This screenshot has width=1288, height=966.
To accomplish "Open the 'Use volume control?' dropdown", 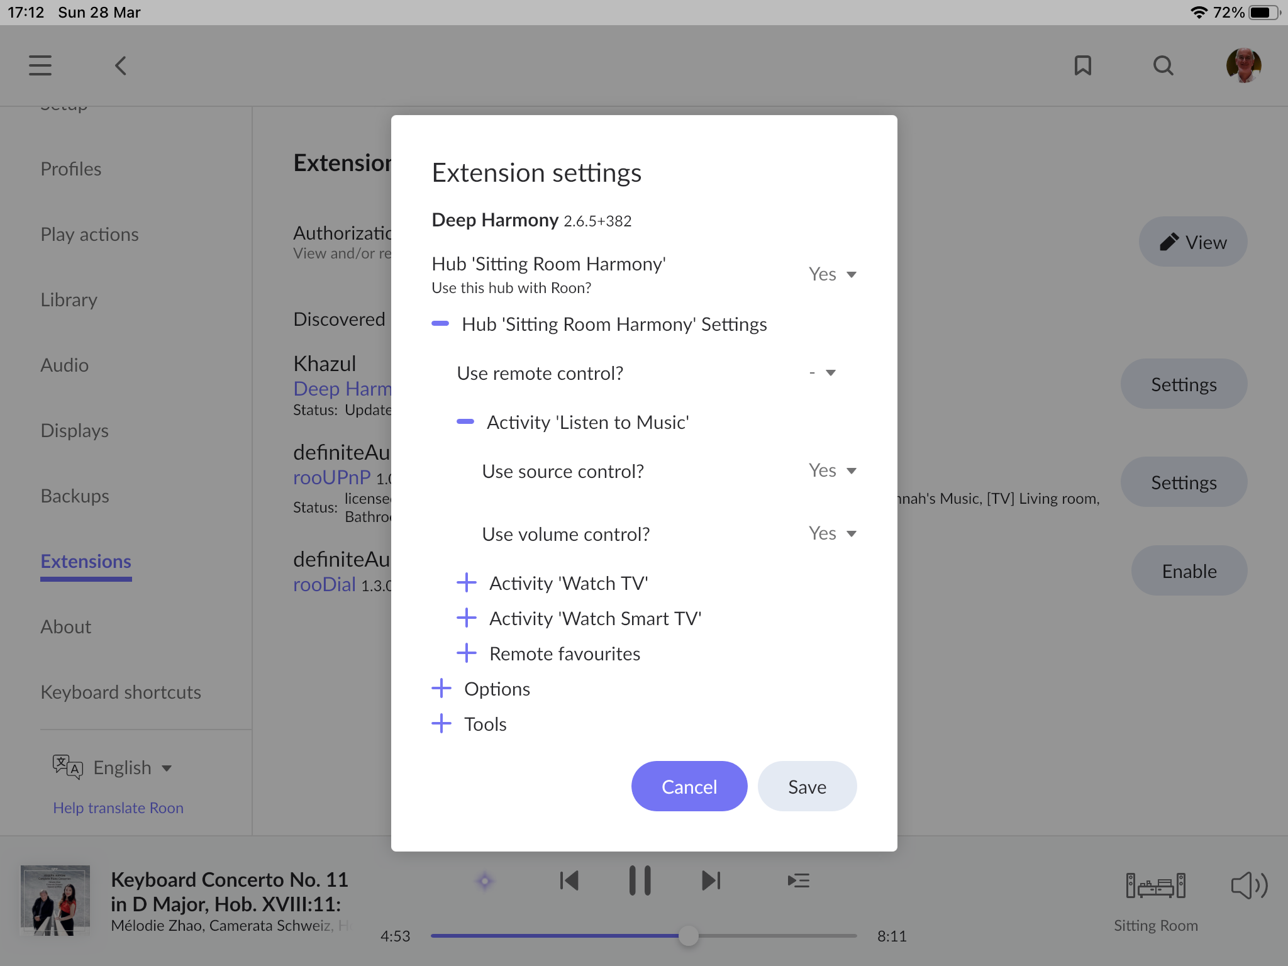I will pyautogui.click(x=833, y=533).
